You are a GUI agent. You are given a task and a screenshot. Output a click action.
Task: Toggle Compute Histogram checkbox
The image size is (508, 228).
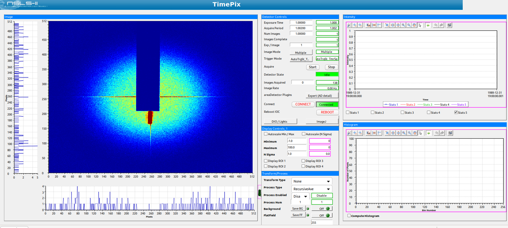349,216
